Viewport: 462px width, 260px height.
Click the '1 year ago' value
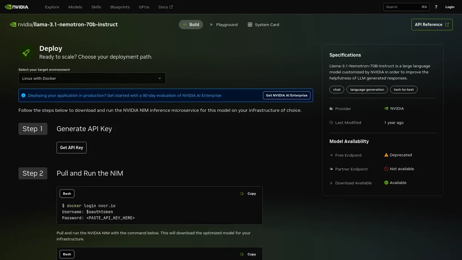pos(394,122)
